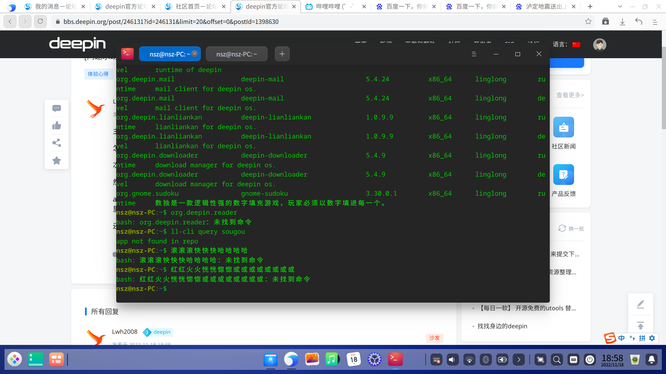Click the 查看更多 link
Image resolution: width=666 pixels, height=374 pixels.
(570, 95)
